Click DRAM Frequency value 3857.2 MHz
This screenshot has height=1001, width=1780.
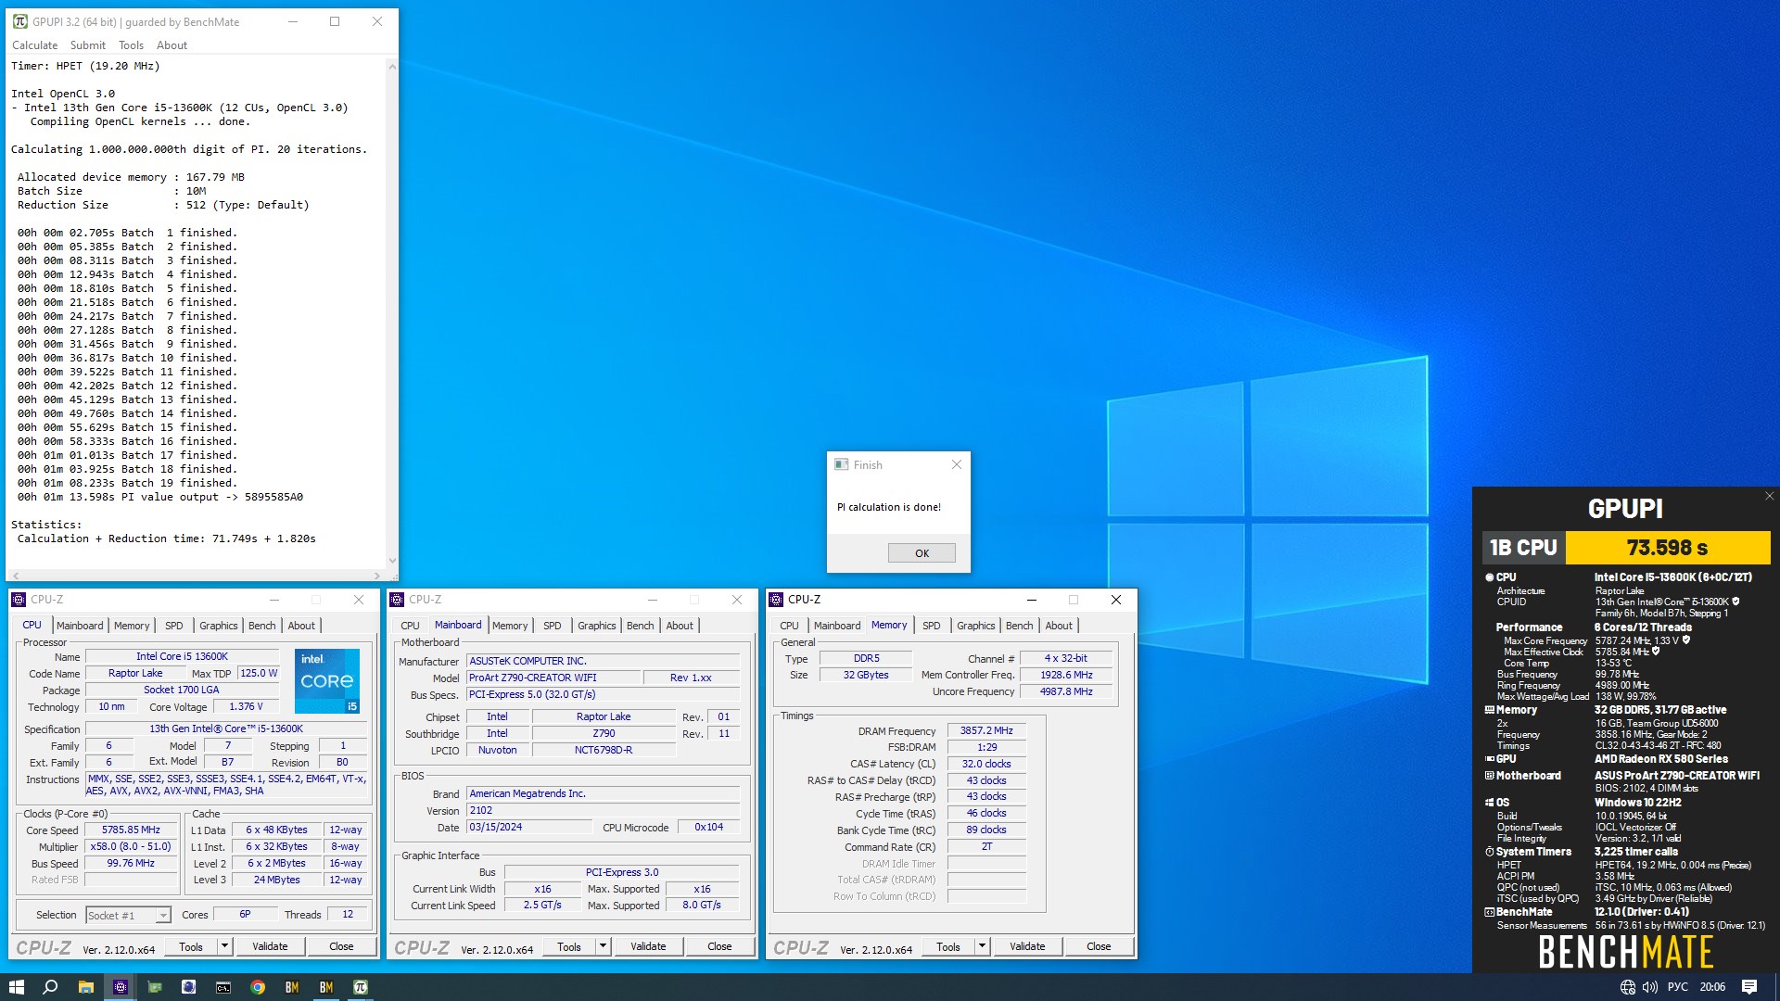coord(986,731)
